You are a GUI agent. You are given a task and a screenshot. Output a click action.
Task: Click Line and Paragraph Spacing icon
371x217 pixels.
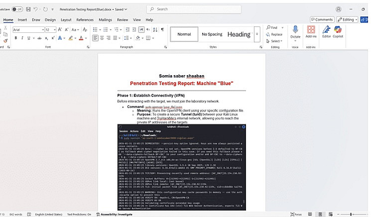coord(126,38)
